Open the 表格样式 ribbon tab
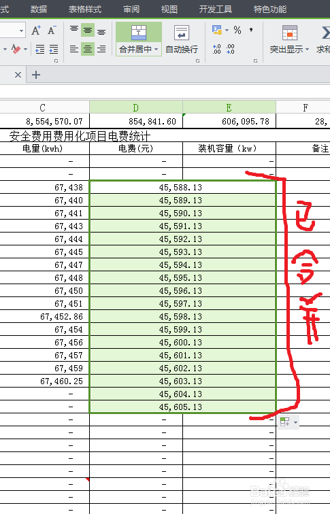Viewport: 330px width, 514px height. click(85, 10)
